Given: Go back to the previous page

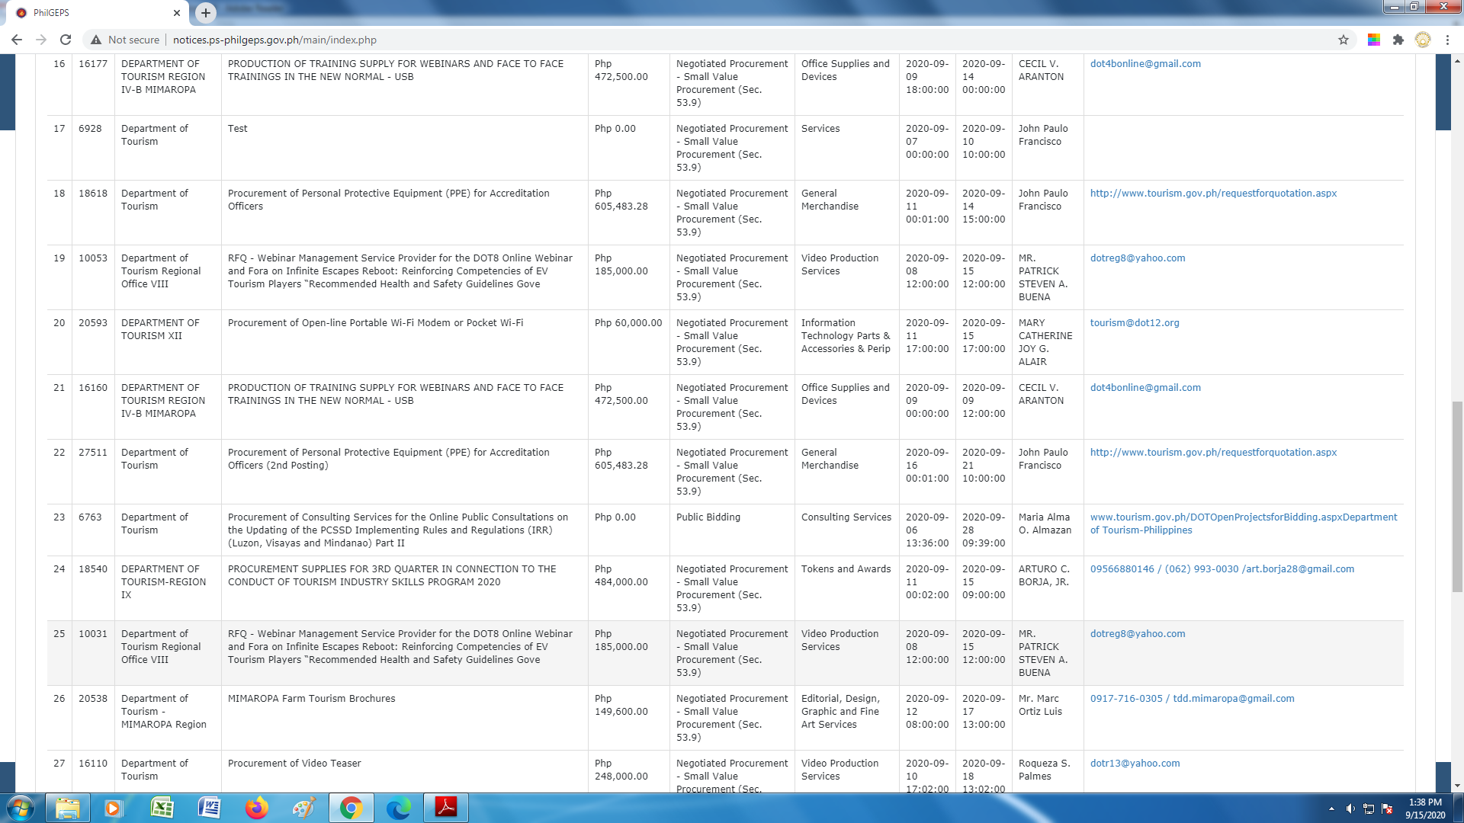Looking at the screenshot, I should point(17,40).
